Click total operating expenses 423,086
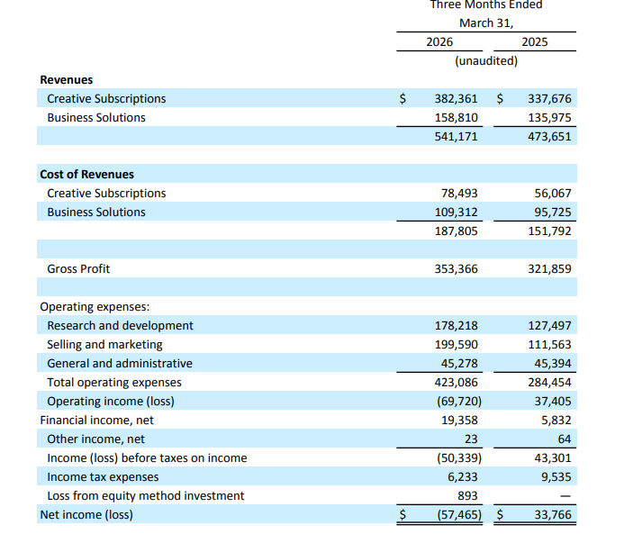This screenshot has height=534, width=633. pyautogui.click(x=456, y=383)
